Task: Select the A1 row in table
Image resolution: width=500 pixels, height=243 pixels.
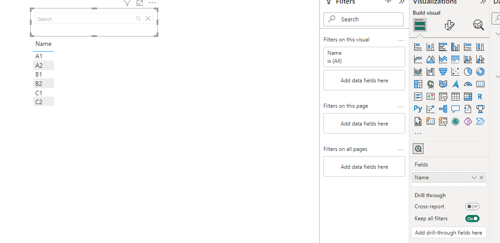Action: click(x=43, y=56)
